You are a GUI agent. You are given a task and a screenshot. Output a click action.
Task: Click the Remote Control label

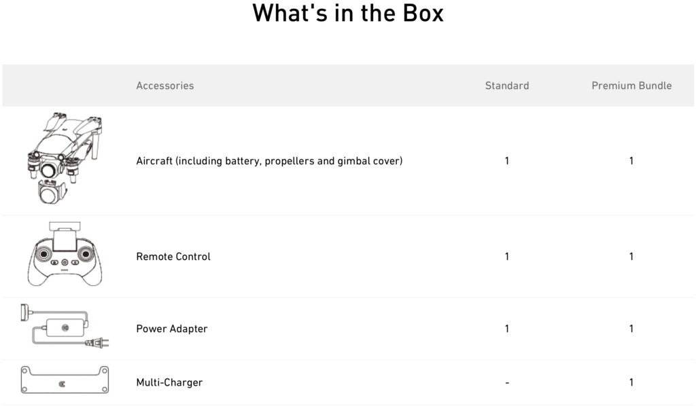(173, 257)
